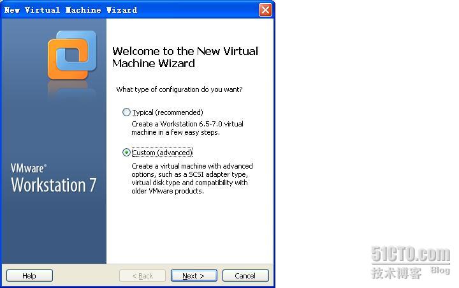Click 'What type of configuration do you want?' text
The height and width of the screenshot is (288, 459).
(179, 89)
